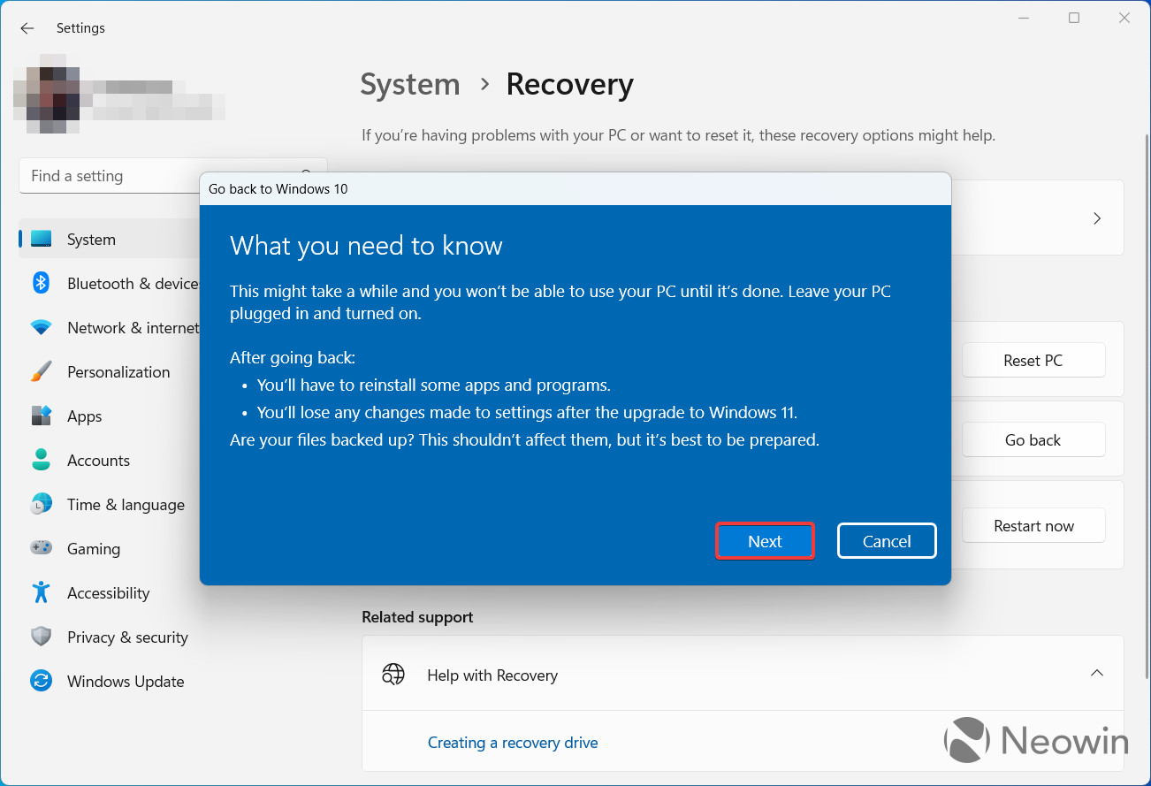Click the back arrow in Settings title bar

click(x=27, y=28)
